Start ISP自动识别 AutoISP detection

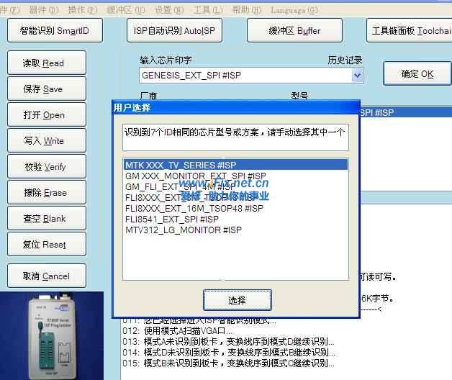pyautogui.click(x=174, y=30)
